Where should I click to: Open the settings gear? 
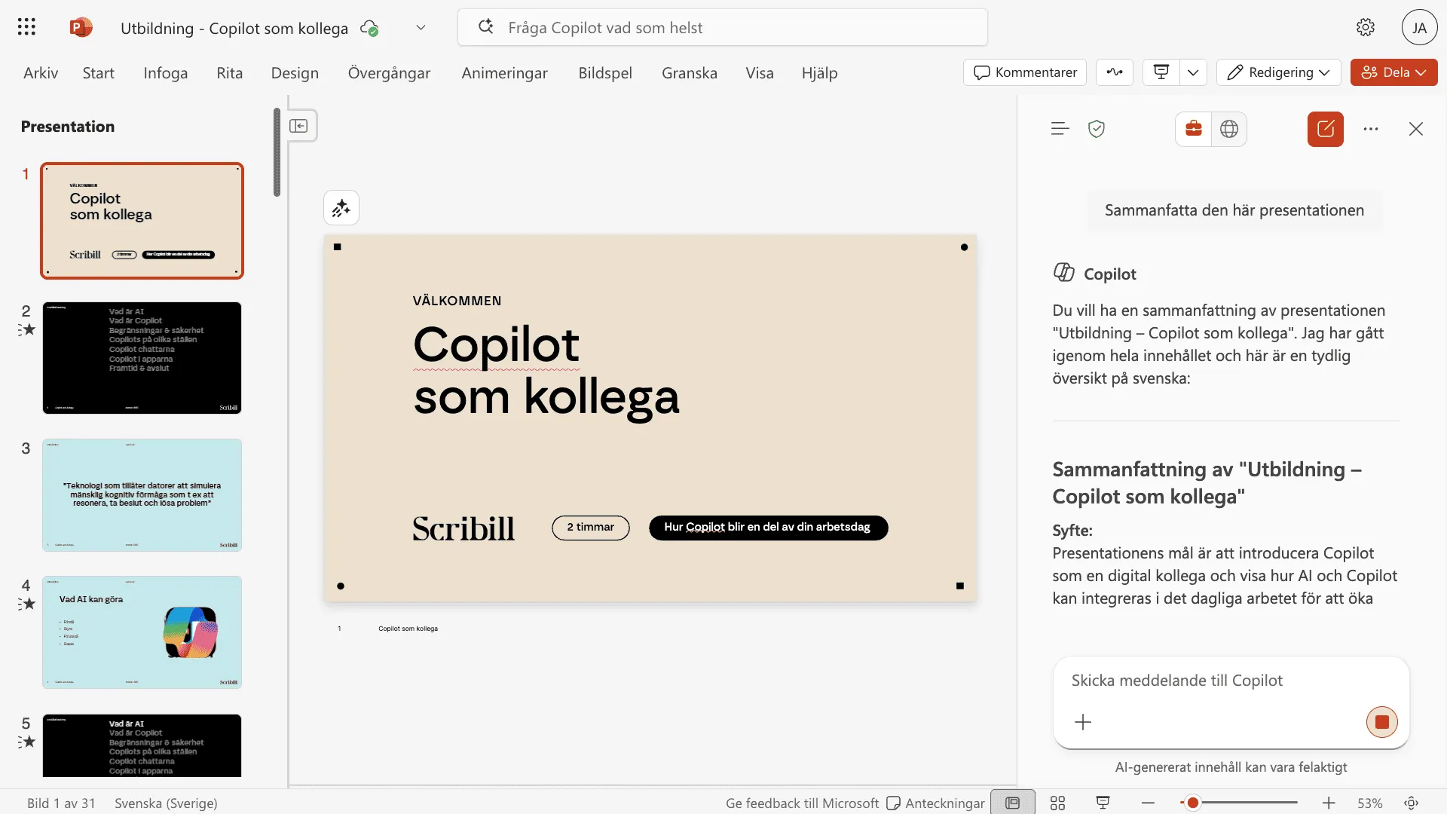tap(1365, 28)
